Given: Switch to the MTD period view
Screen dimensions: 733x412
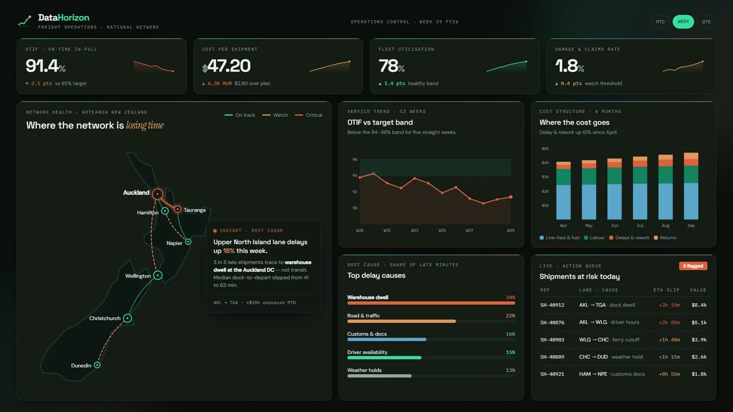Looking at the screenshot, I should 660,22.
